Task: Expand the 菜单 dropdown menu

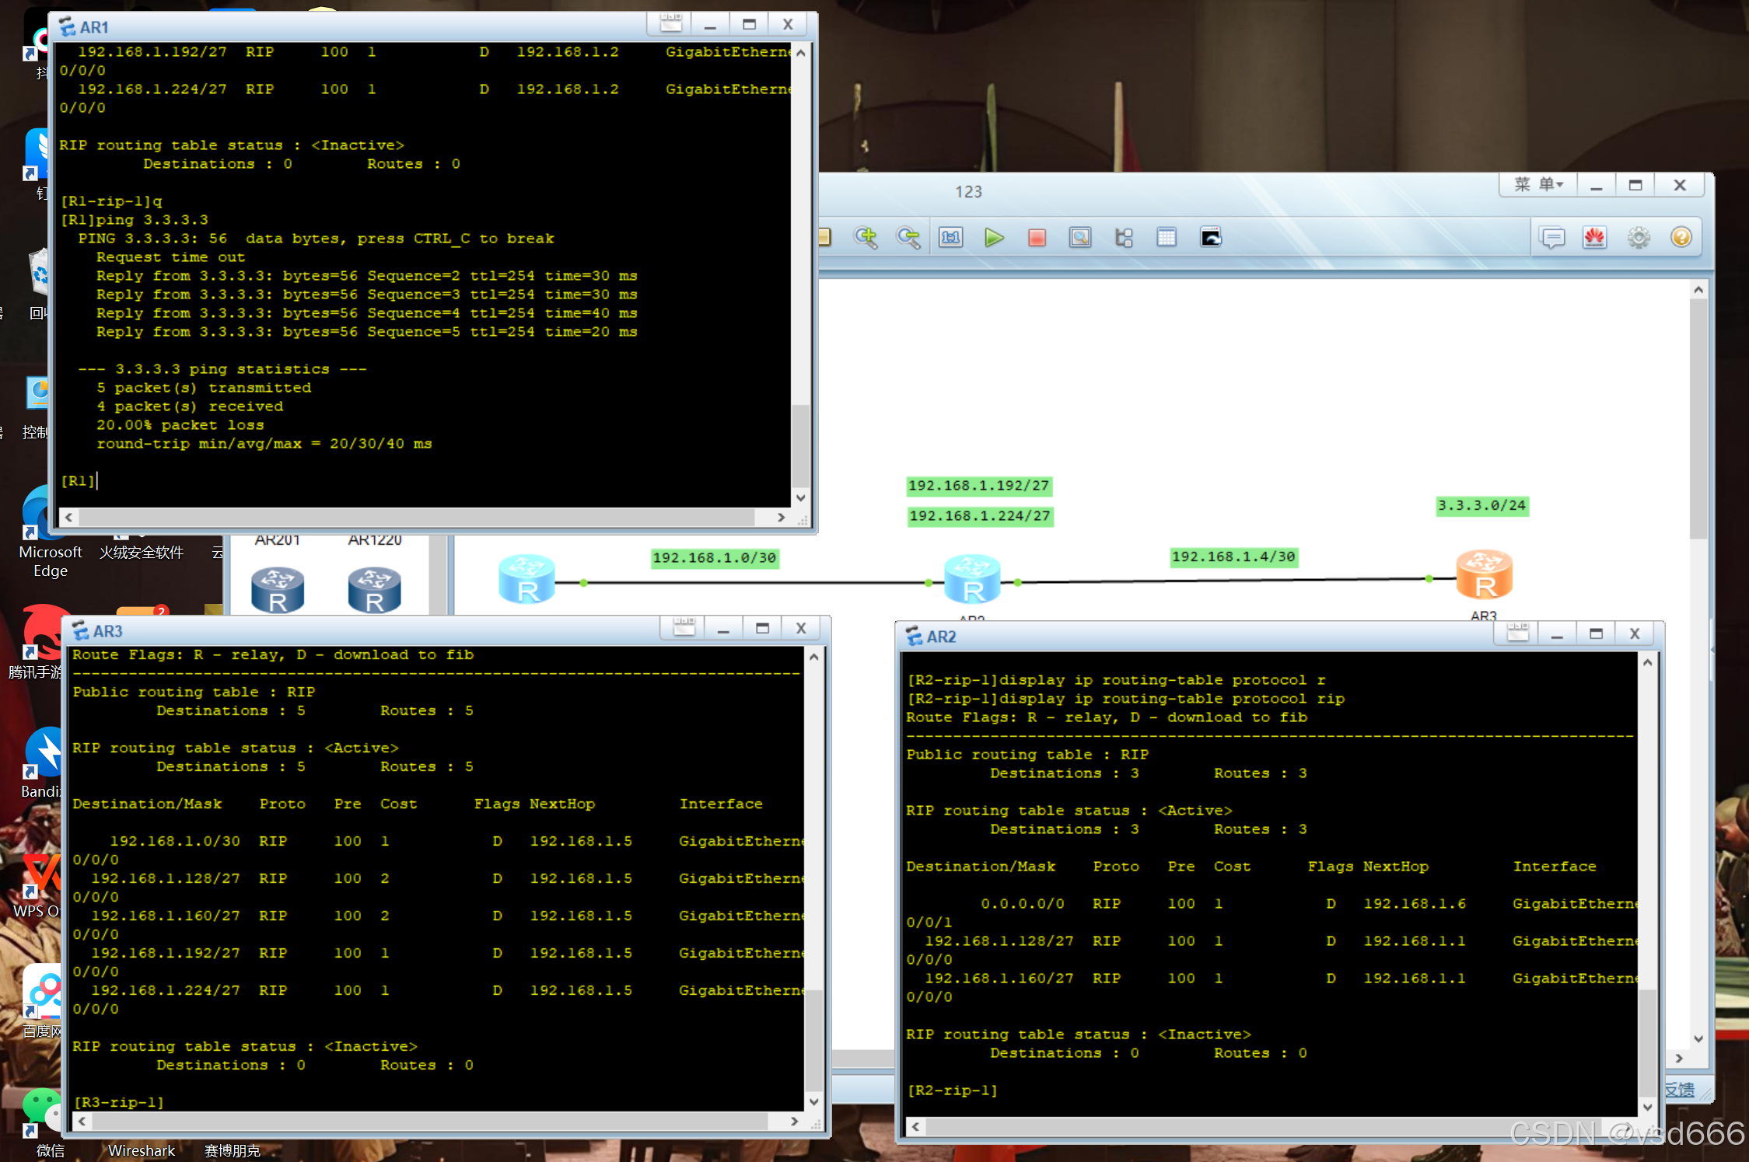Action: 1537,185
